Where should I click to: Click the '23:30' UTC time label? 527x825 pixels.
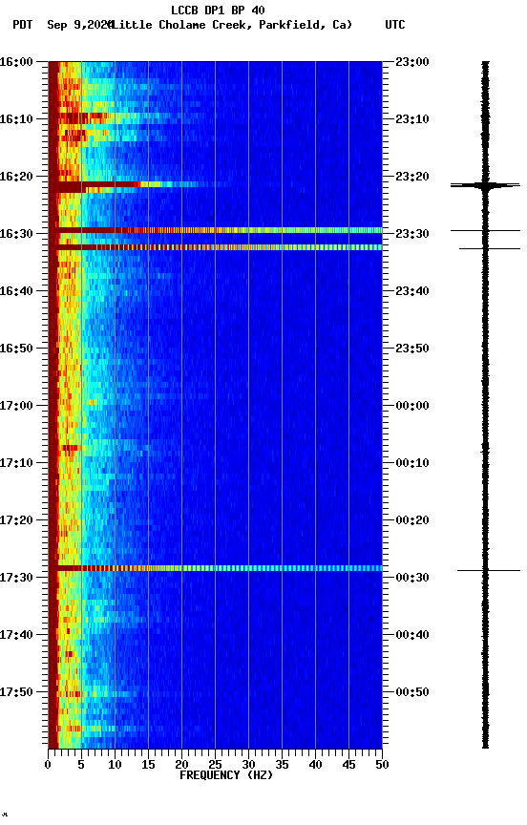pyautogui.click(x=412, y=234)
